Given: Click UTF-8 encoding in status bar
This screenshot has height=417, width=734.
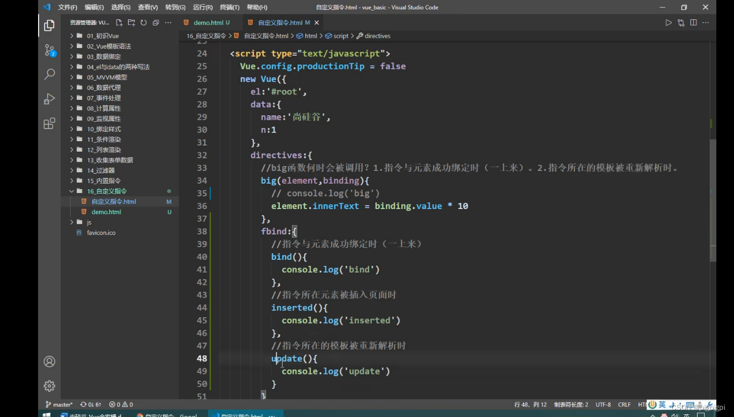Looking at the screenshot, I should point(603,404).
